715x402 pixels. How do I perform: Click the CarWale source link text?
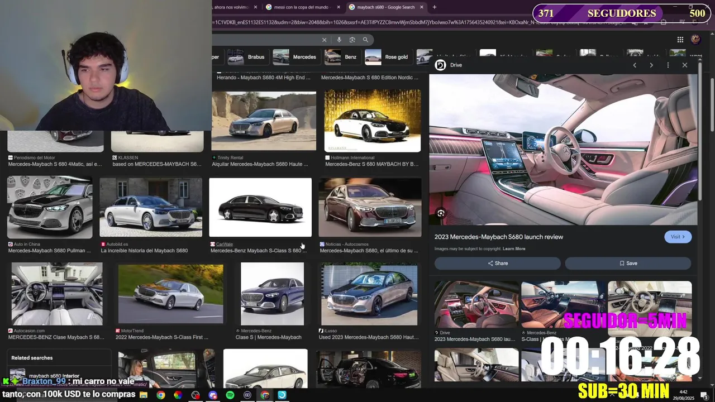[225, 244]
